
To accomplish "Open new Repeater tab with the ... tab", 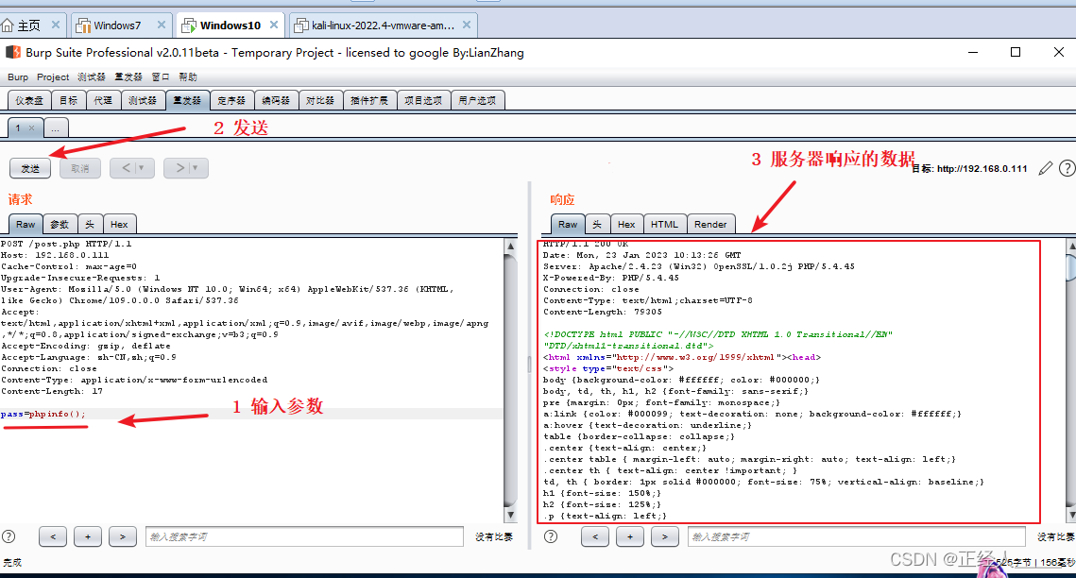I will pos(56,128).
